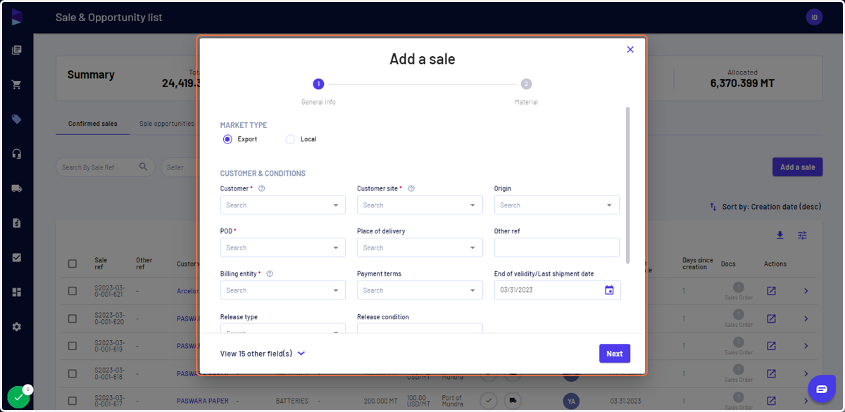Open sale S2023-03-0-001-619 in a new window
The width and height of the screenshot is (845, 412).
771,346
